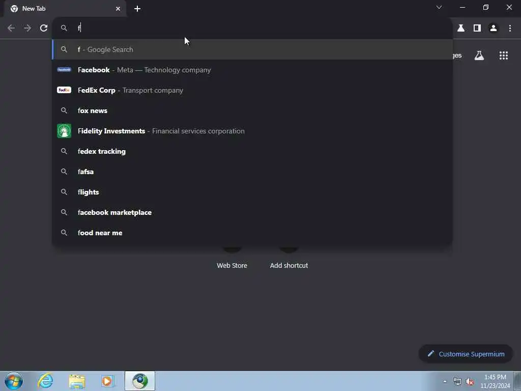The width and height of the screenshot is (521, 391).
Task: Open the Windows Start button
Action: point(14,381)
